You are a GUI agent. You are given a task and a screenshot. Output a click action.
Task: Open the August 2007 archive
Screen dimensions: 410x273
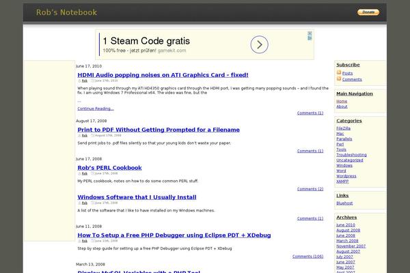[348, 252]
